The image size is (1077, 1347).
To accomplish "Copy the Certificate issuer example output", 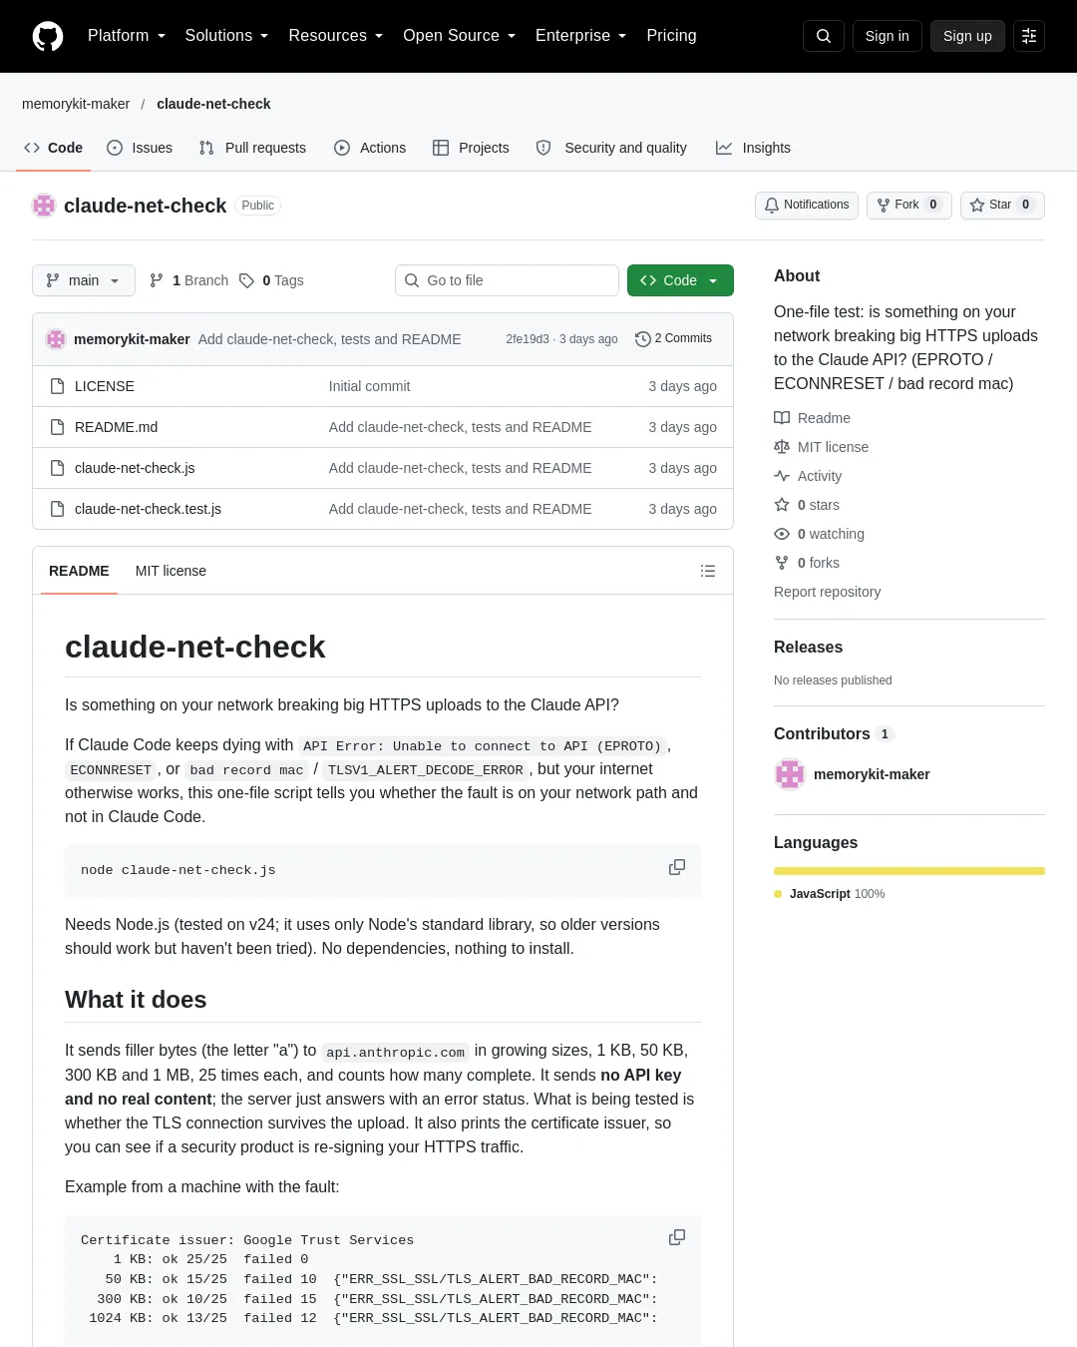I will coord(677,1237).
